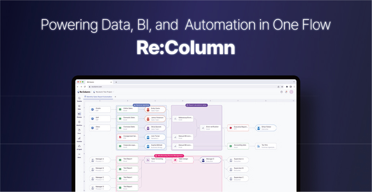The width and height of the screenshot is (372, 192).
Task: Open the user profile avatar
Action: (x=291, y=92)
